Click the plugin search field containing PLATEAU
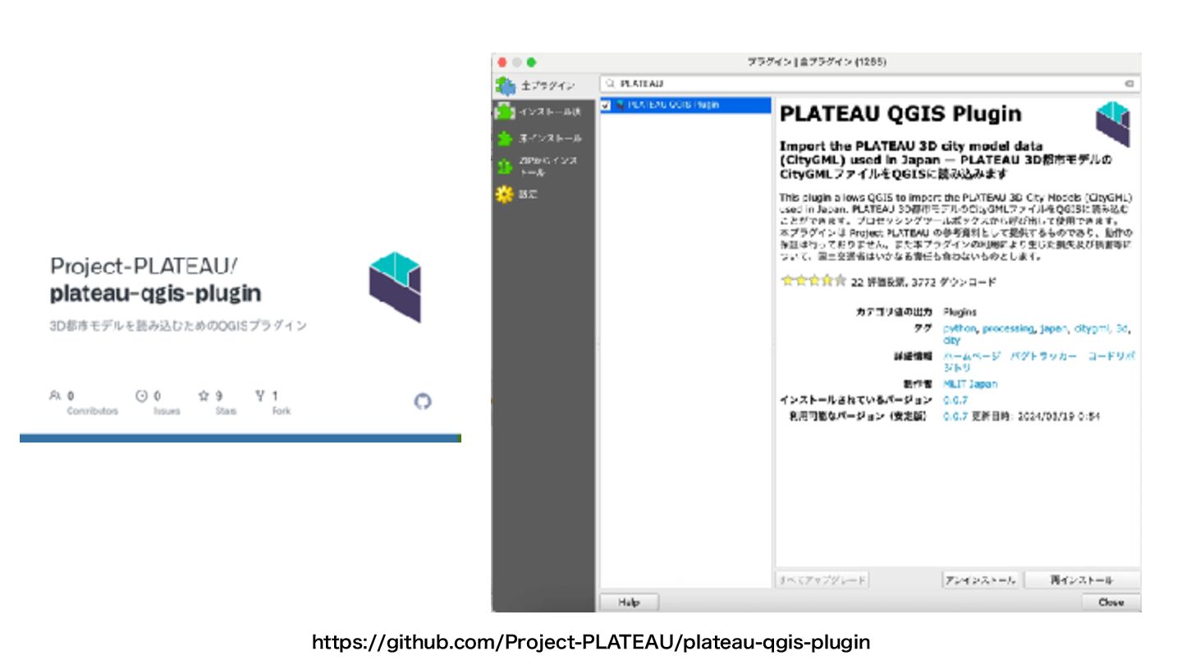 pos(868,84)
